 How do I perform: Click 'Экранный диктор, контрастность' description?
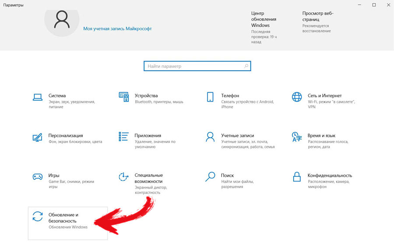coord(151,190)
